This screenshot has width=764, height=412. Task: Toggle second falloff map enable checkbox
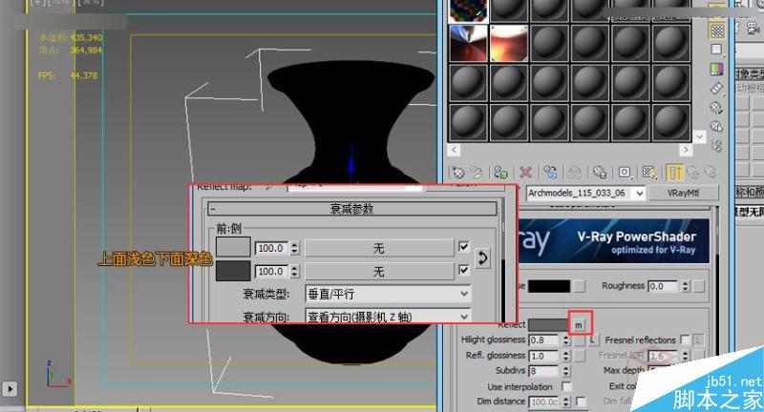pyautogui.click(x=463, y=270)
